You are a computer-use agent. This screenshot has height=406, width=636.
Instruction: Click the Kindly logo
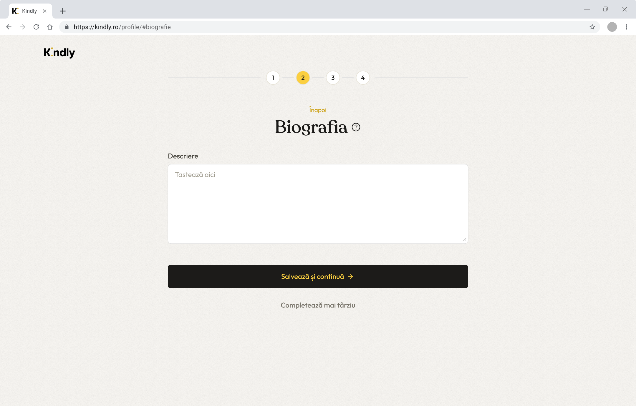(59, 53)
